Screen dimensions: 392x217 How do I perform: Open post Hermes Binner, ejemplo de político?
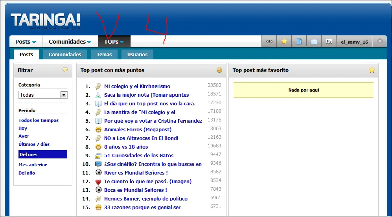(x=146, y=199)
